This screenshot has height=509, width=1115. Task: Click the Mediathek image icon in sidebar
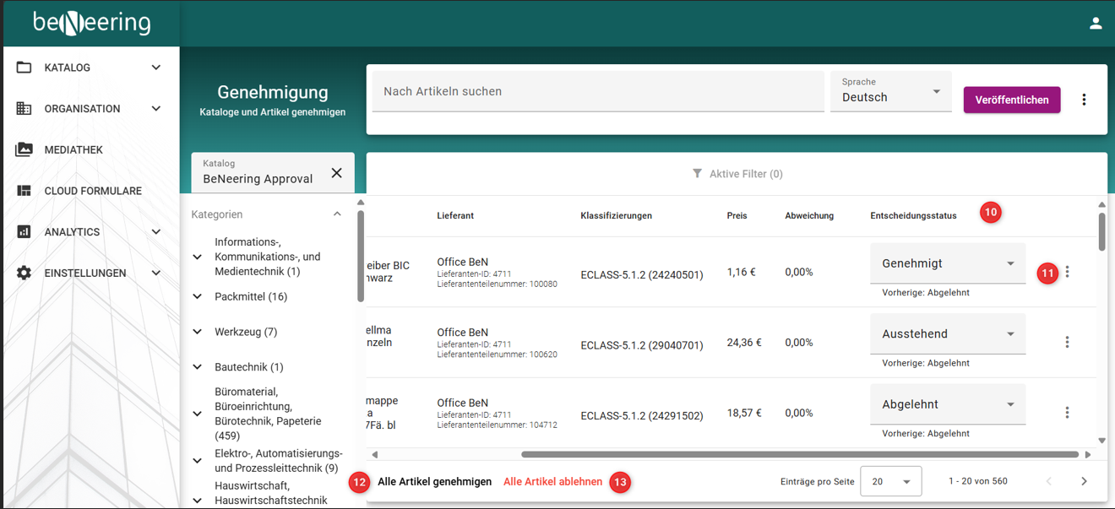click(24, 149)
